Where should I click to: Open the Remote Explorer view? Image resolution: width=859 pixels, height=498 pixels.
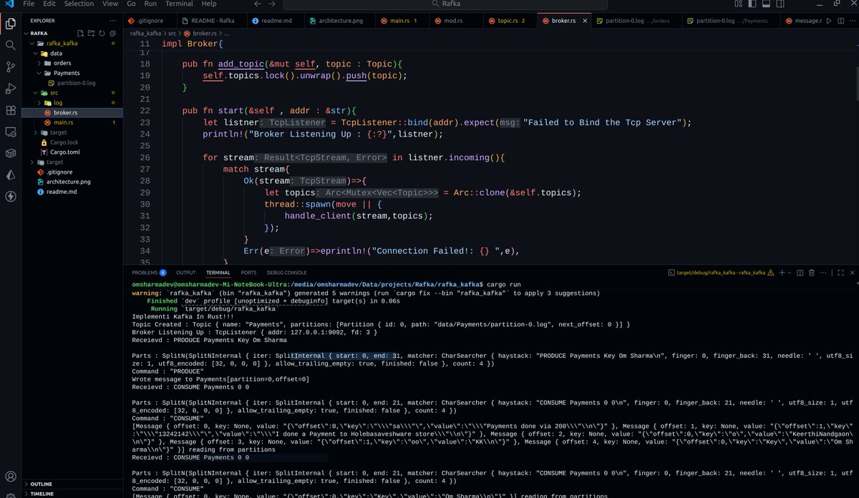point(11,132)
